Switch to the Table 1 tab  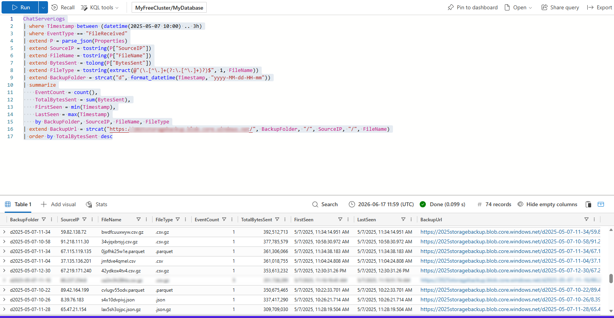point(18,204)
